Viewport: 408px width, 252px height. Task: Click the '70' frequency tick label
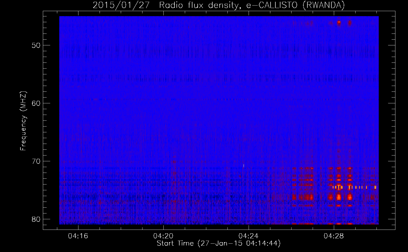(x=36, y=161)
